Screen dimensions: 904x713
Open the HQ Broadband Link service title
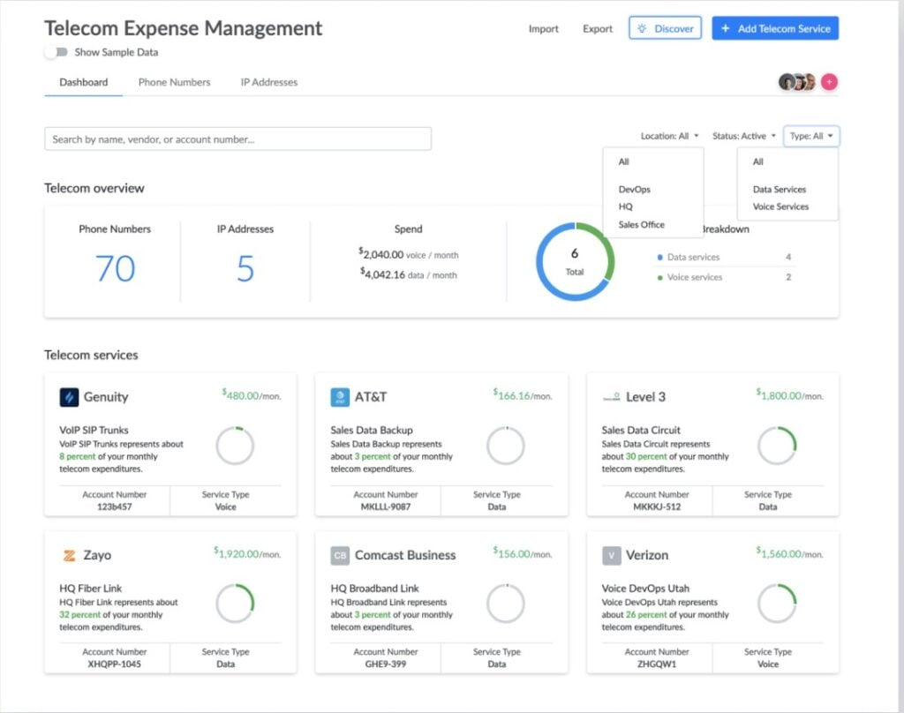(374, 588)
